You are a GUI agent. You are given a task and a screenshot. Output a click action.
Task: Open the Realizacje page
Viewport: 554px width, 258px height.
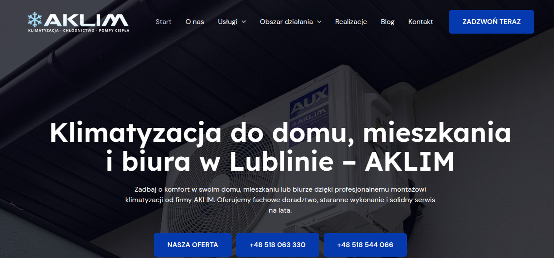click(351, 21)
